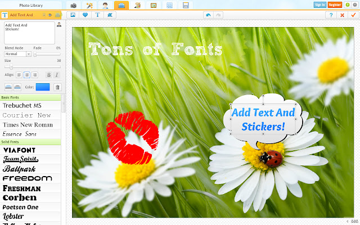The height and width of the screenshot is (225, 360).
Task: Open the Photo Library tab
Action: pos(31,5)
